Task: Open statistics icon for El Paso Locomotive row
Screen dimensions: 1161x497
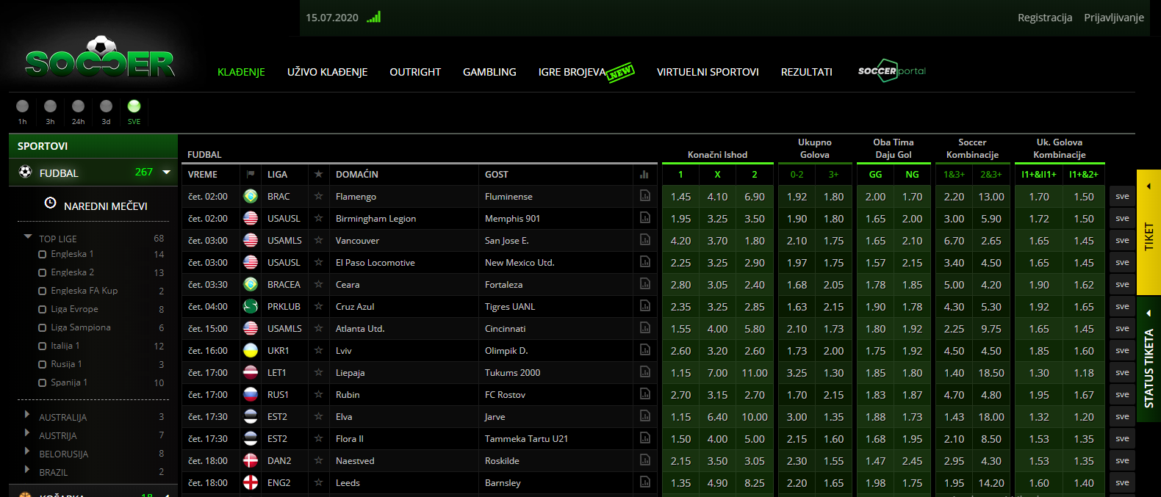Action: (644, 261)
